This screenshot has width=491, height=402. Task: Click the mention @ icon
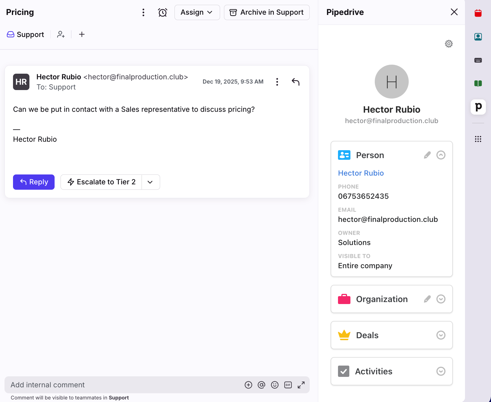coord(261,385)
